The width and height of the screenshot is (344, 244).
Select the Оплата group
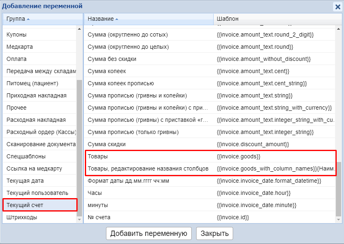click(x=17, y=59)
